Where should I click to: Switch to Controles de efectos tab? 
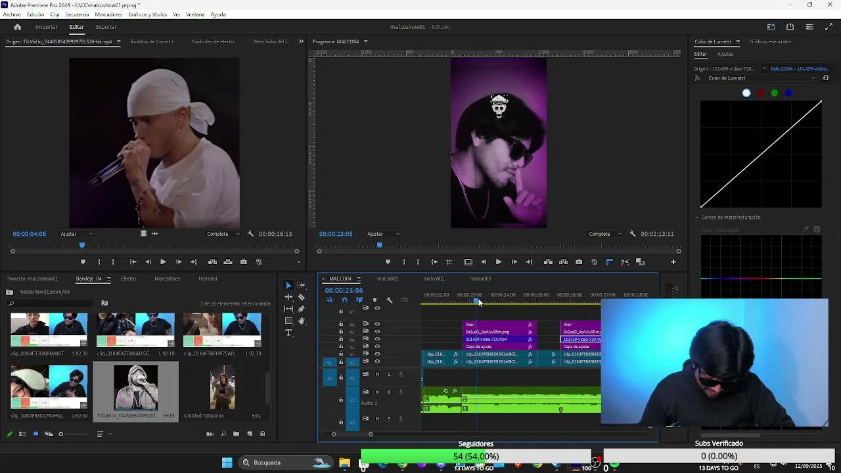(214, 41)
